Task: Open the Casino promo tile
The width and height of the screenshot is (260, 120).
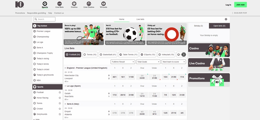Action: 209,50
